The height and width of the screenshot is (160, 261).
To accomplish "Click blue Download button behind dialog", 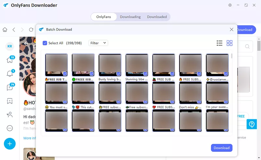I will point(246,30).
